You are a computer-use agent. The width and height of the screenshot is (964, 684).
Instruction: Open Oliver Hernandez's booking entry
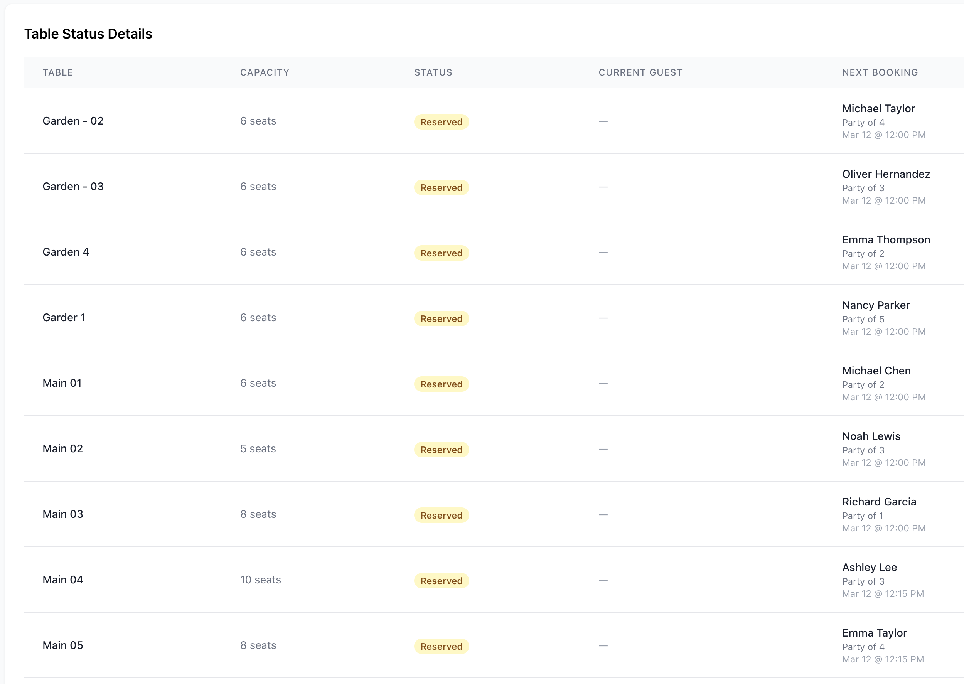point(886,174)
